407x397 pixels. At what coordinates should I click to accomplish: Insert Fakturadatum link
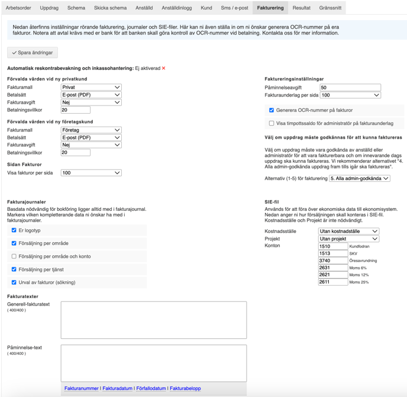[117, 388]
